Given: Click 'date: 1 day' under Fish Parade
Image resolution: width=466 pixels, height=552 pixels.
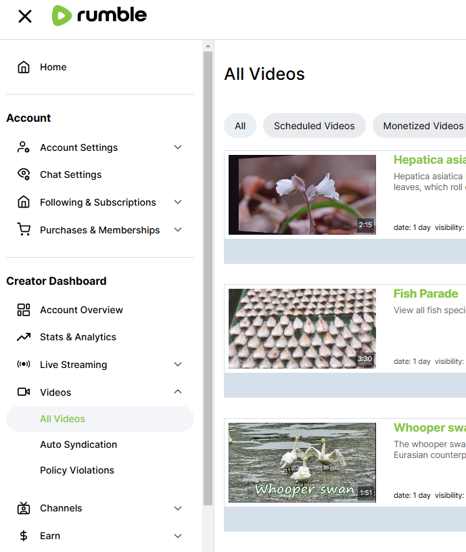Looking at the screenshot, I should [412, 361].
